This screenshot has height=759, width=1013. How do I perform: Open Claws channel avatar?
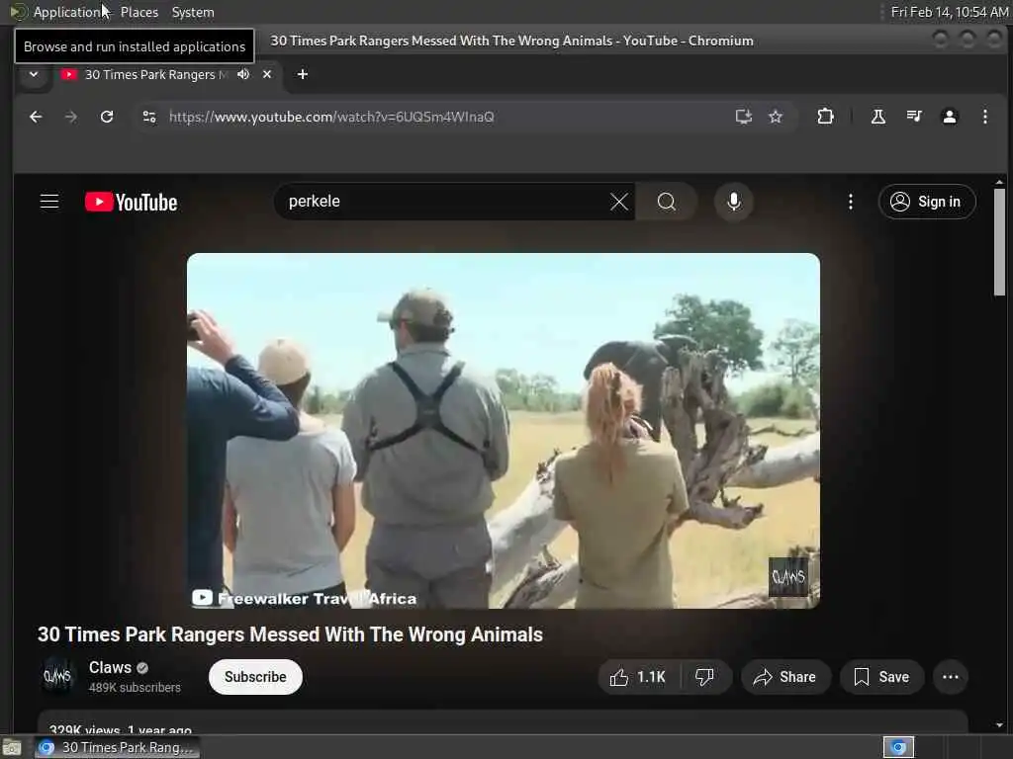click(x=57, y=676)
